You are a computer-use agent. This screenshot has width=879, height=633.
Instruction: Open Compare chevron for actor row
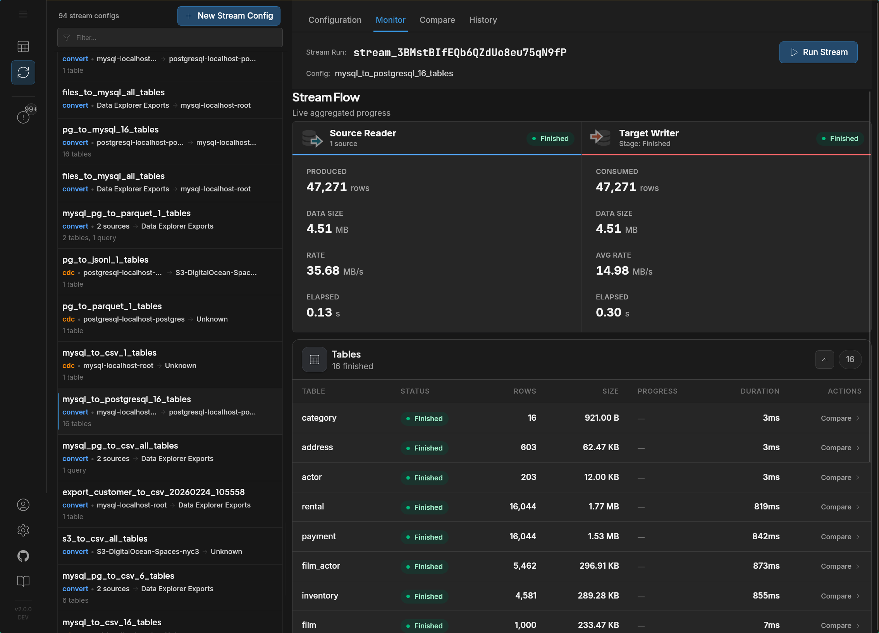858,478
